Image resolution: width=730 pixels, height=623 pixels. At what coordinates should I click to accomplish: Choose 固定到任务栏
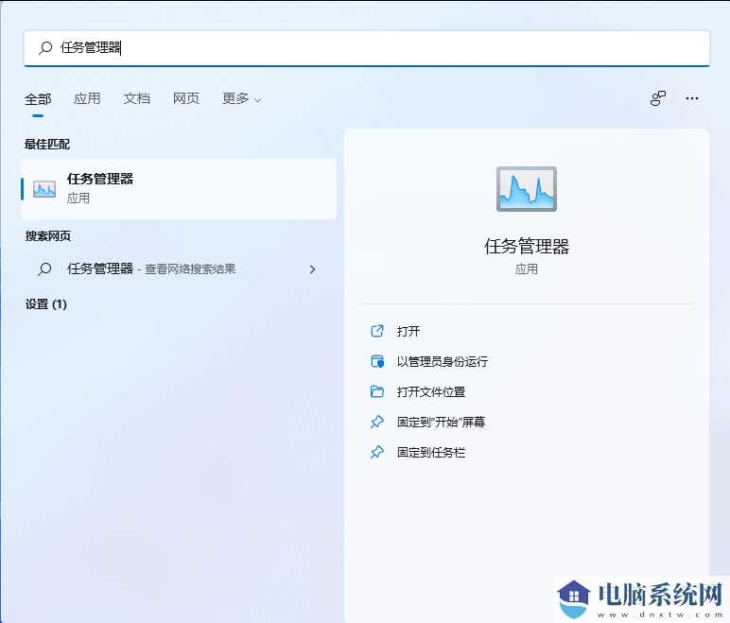pos(431,452)
